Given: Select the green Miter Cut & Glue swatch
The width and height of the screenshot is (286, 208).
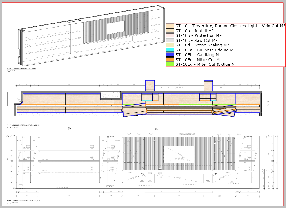Looking at the screenshot, I should pos(170,64).
